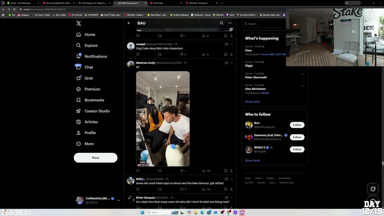384x216 pixels.
Task: View analytics showing 135 views
Action: (206, 171)
